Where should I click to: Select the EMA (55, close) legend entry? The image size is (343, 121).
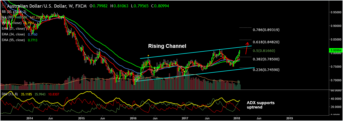point(13,40)
